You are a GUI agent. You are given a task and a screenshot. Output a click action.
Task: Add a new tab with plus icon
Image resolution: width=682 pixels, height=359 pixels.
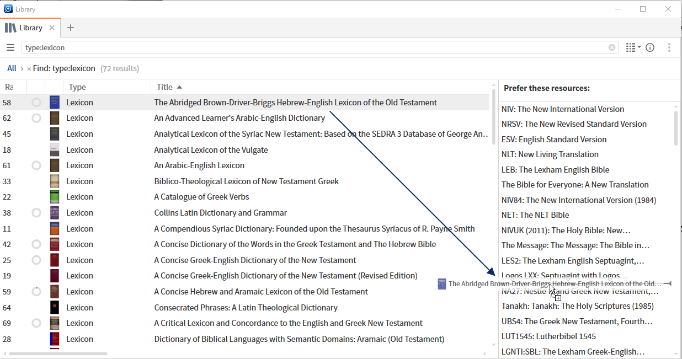(70, 28)
